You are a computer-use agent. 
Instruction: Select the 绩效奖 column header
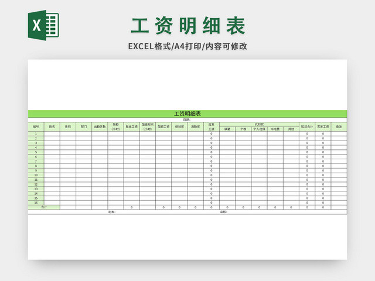tap(179, 126)
